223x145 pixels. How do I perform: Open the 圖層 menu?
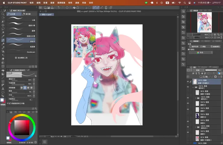coord(52,3)
